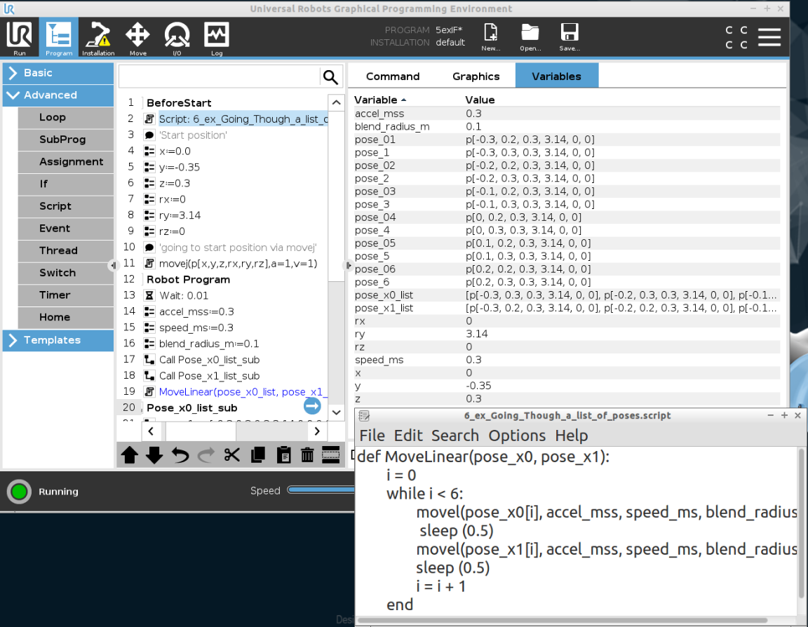Paste node from clipboard
Viewport: 808px width, 627px height.
283,455
